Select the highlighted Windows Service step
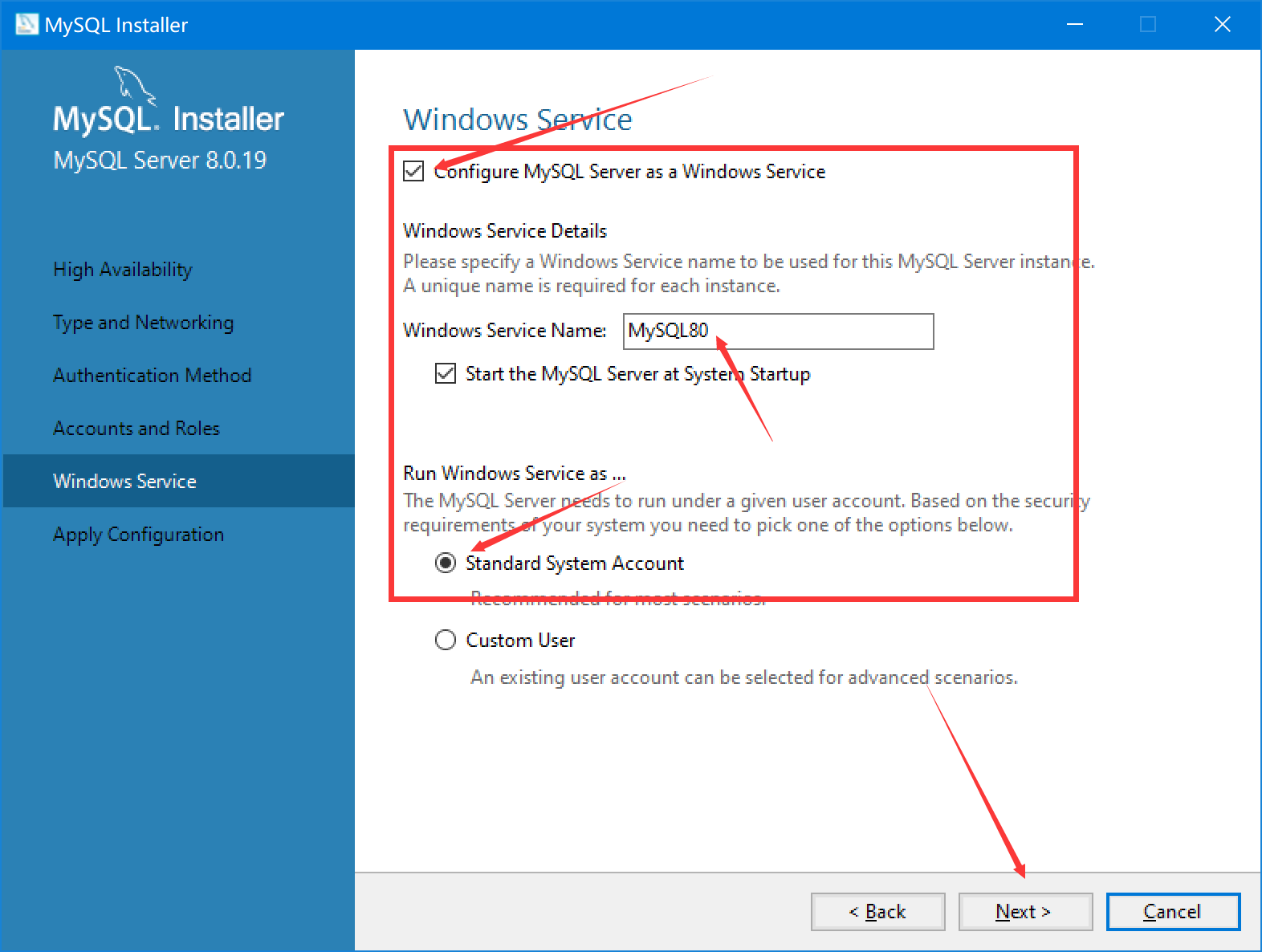Viewport: 1262px width, 952px height. [125, 481]
